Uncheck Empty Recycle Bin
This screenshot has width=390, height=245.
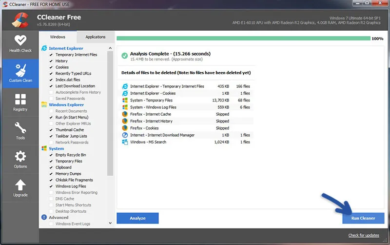pos(51,155)
